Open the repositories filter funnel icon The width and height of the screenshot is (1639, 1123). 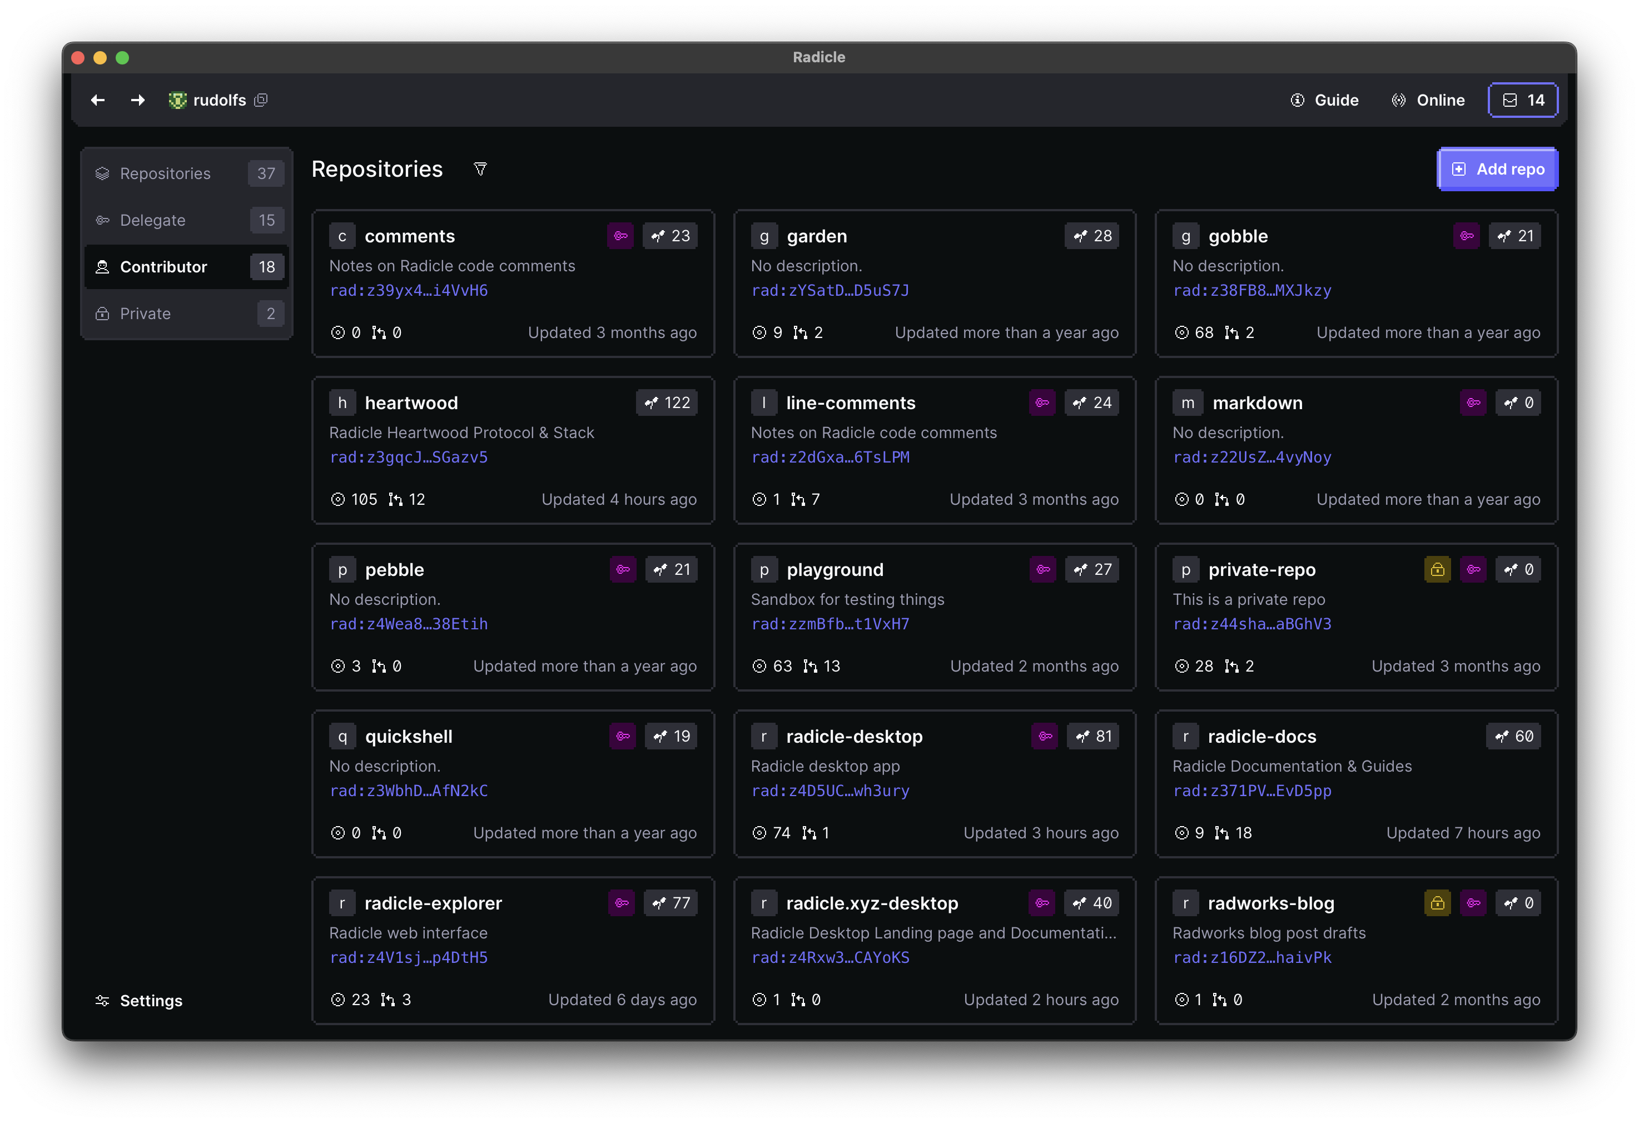coord(480,170)
